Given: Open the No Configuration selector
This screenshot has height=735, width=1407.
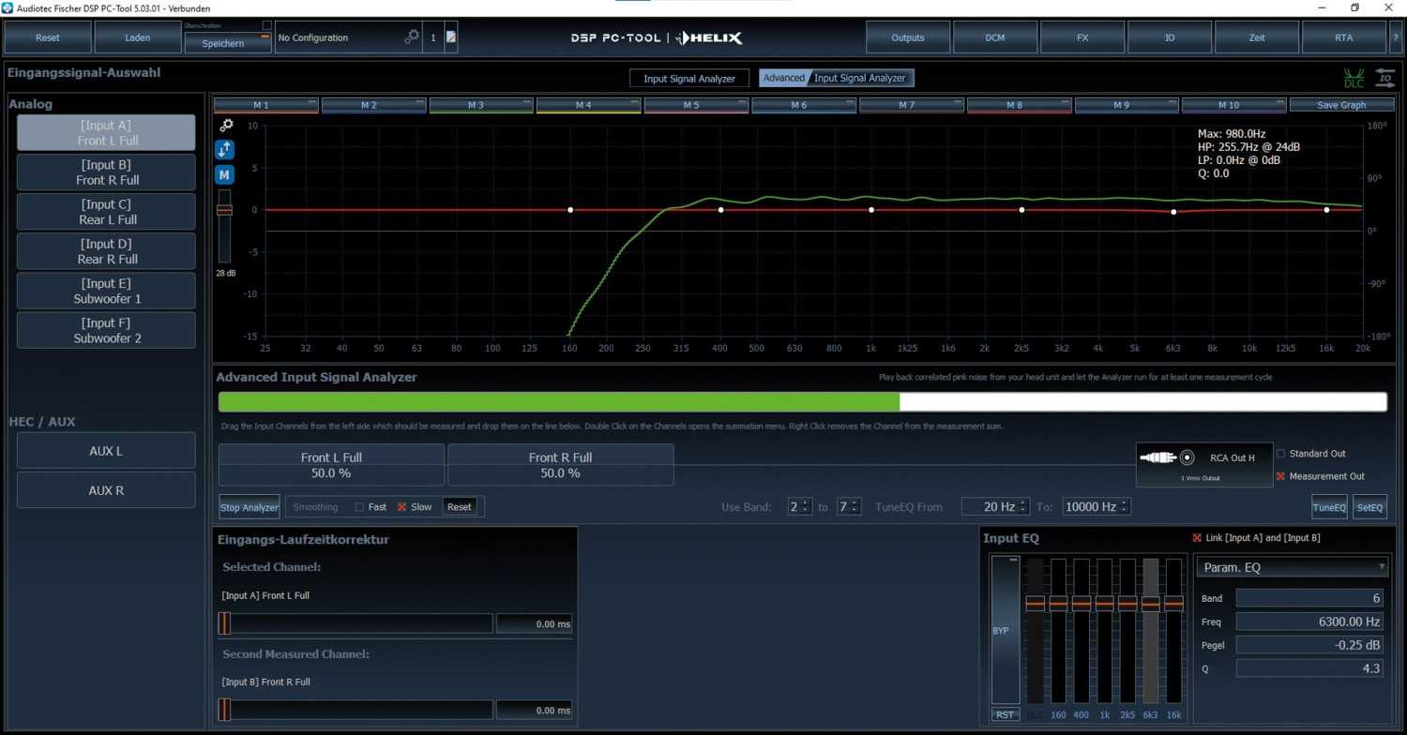Looking at the screenshot, I should [x=348, y=37].
